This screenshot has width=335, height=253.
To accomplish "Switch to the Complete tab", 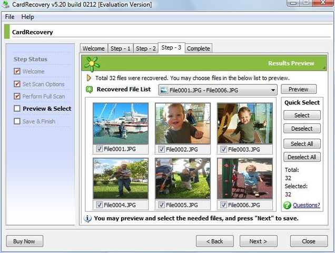I will pyautogui.click(x=199, y=48).
